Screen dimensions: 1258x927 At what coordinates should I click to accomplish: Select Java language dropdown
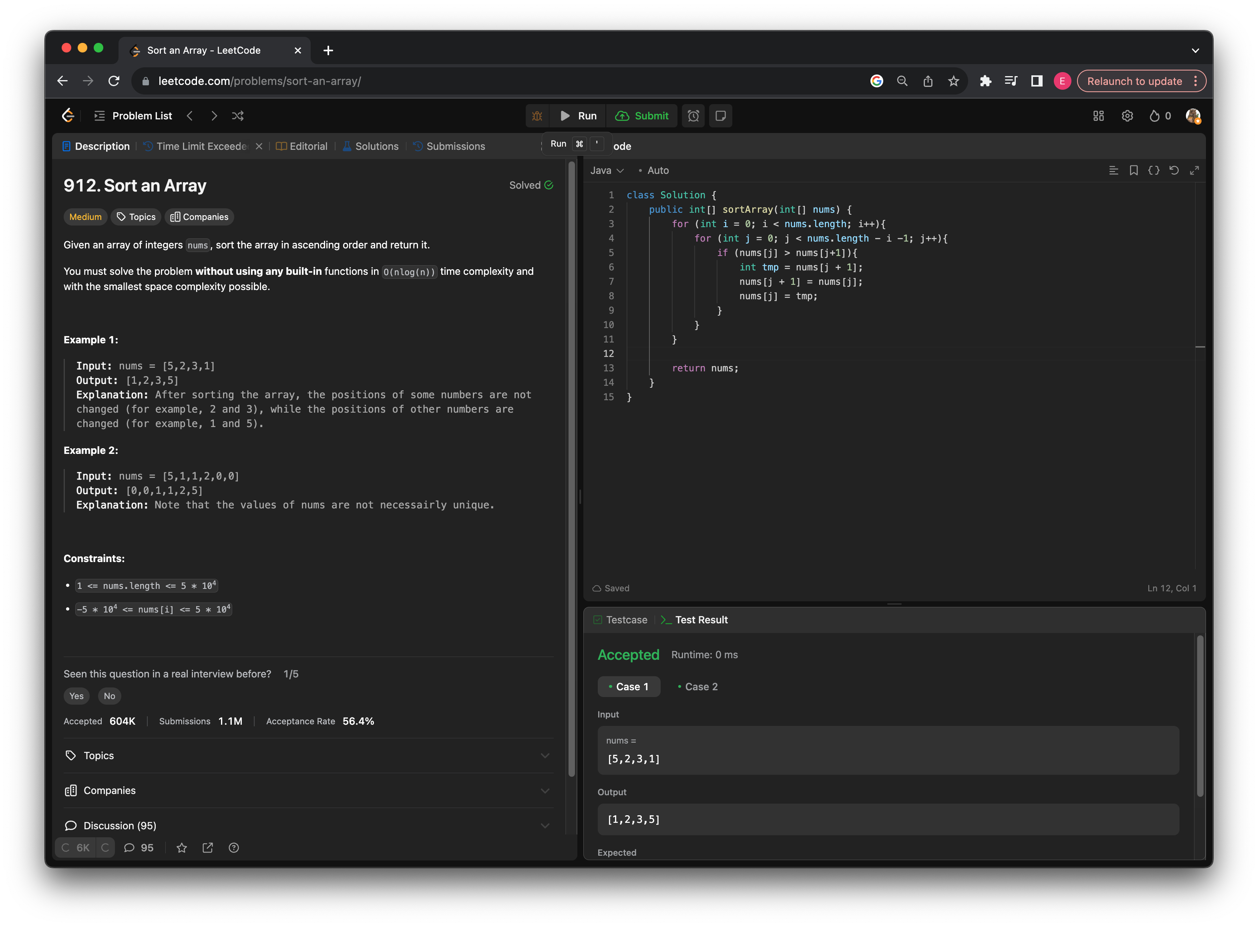pos(607,170)
